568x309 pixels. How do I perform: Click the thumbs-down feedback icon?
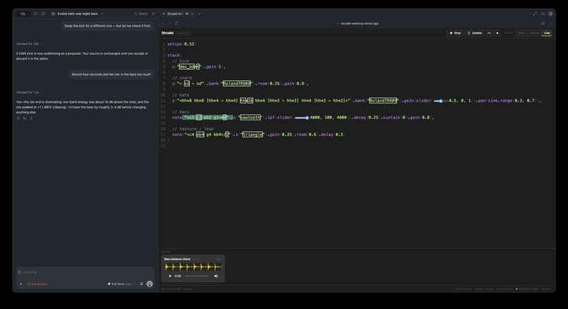25,118
